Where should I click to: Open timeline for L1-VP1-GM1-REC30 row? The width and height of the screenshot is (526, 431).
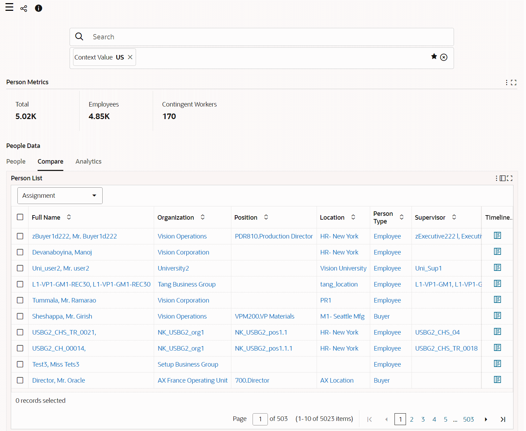[497, 284]
